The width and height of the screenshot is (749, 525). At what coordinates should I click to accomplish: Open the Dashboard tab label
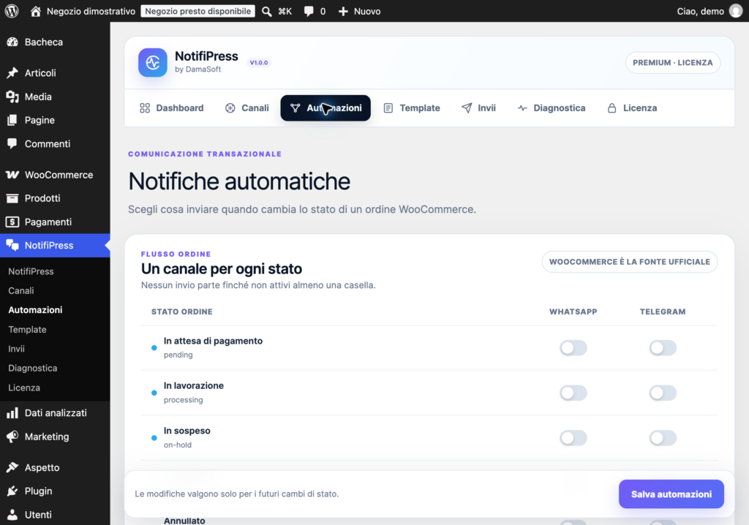(x=180, y=108)
